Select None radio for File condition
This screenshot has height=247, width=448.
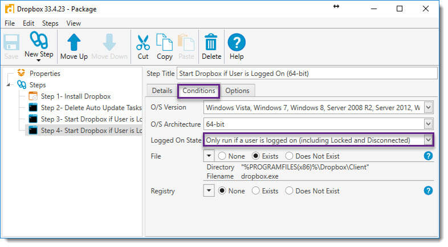point(222,156)
